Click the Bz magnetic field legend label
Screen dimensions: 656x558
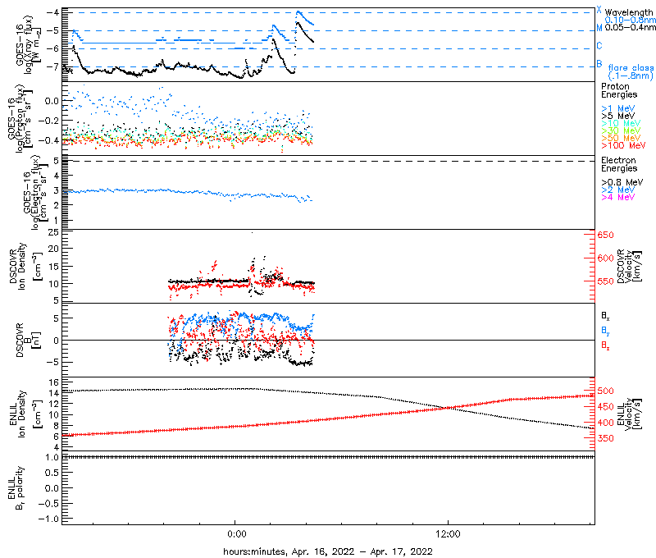(605, 345)
